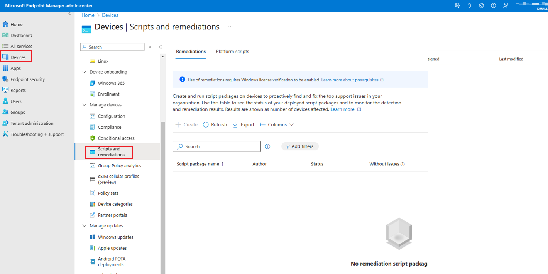
Task: Open the more options ellipsis by the title
Action: click(x=230, y=27)
